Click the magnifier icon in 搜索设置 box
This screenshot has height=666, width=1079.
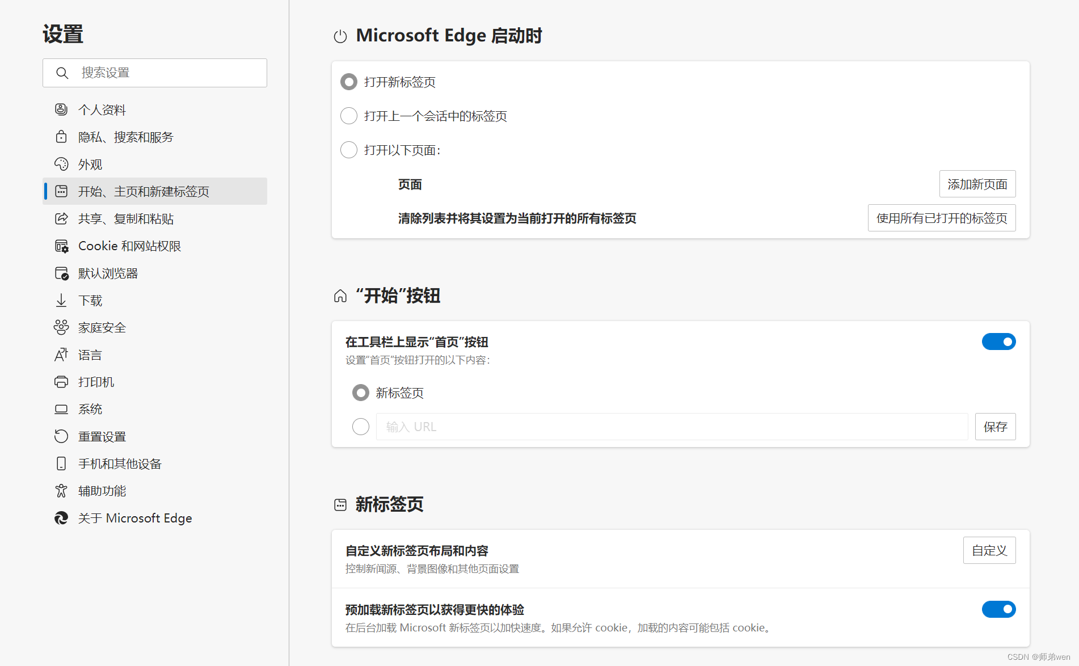tap(62, 73)
